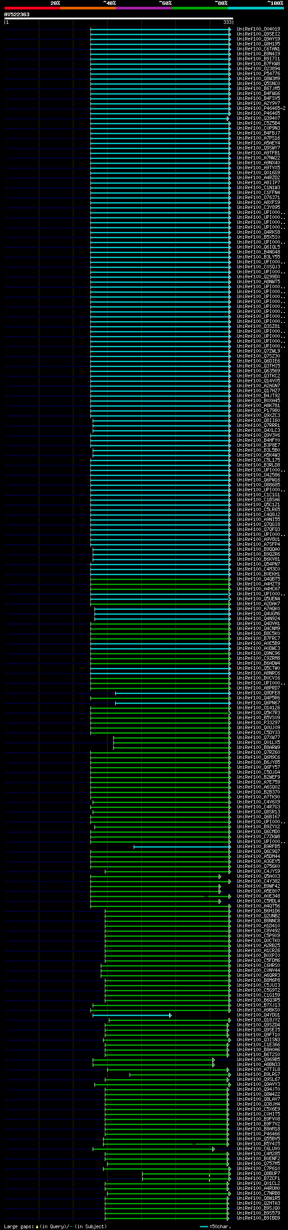Open the UniRef100_C6LUV0 entry

258,1149
